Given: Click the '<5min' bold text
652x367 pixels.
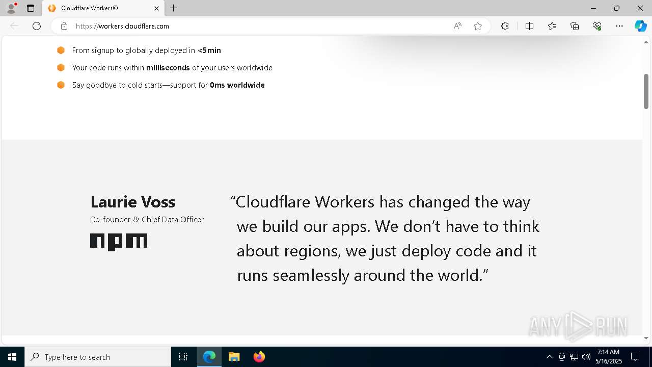Looking at the screenshot, I should [x=209, y=50].
